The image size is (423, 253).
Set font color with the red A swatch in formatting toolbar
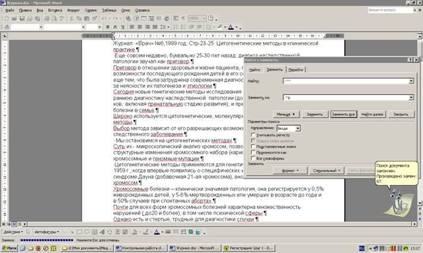coord(231,27)
